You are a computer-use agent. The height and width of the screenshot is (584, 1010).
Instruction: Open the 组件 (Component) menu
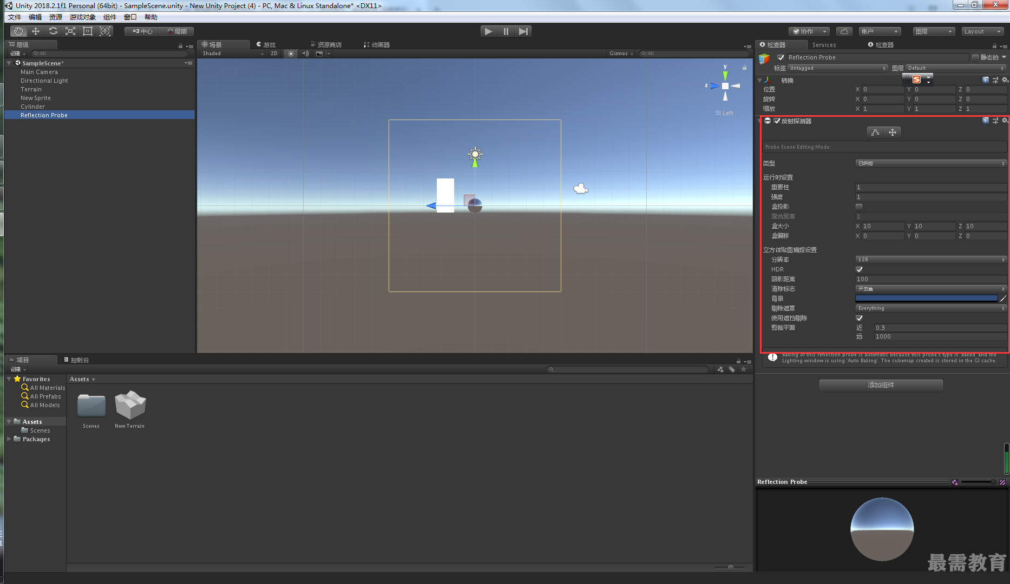coord(110,17)
